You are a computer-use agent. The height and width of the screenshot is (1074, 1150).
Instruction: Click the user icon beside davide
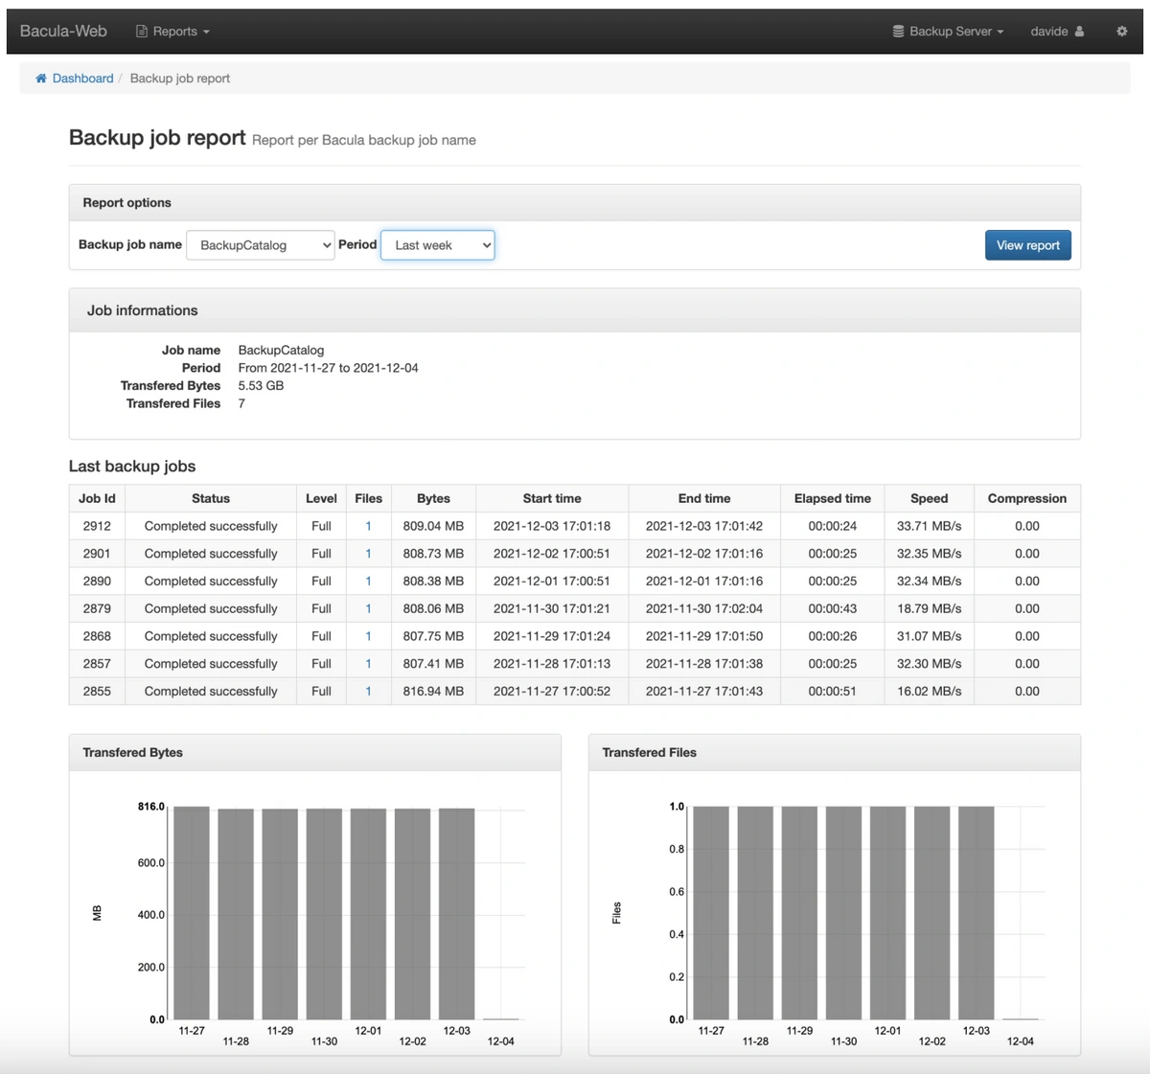[1079, 32]
